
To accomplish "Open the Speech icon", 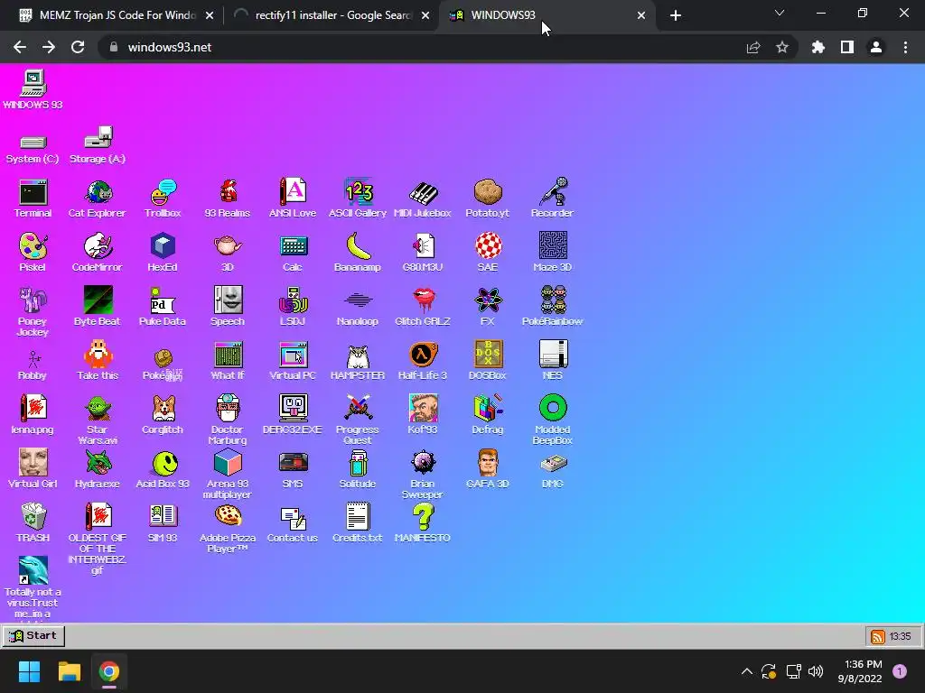I will tap(228, 307).
